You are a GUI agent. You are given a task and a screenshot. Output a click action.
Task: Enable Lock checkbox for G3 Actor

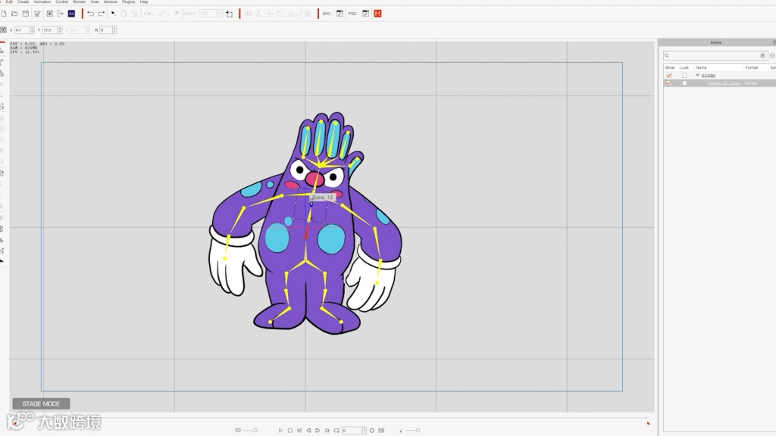[x=684, y=76]
